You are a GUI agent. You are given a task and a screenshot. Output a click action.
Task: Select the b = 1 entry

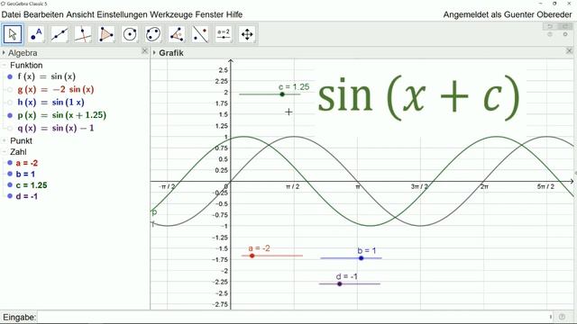click(x=25, y=174)
